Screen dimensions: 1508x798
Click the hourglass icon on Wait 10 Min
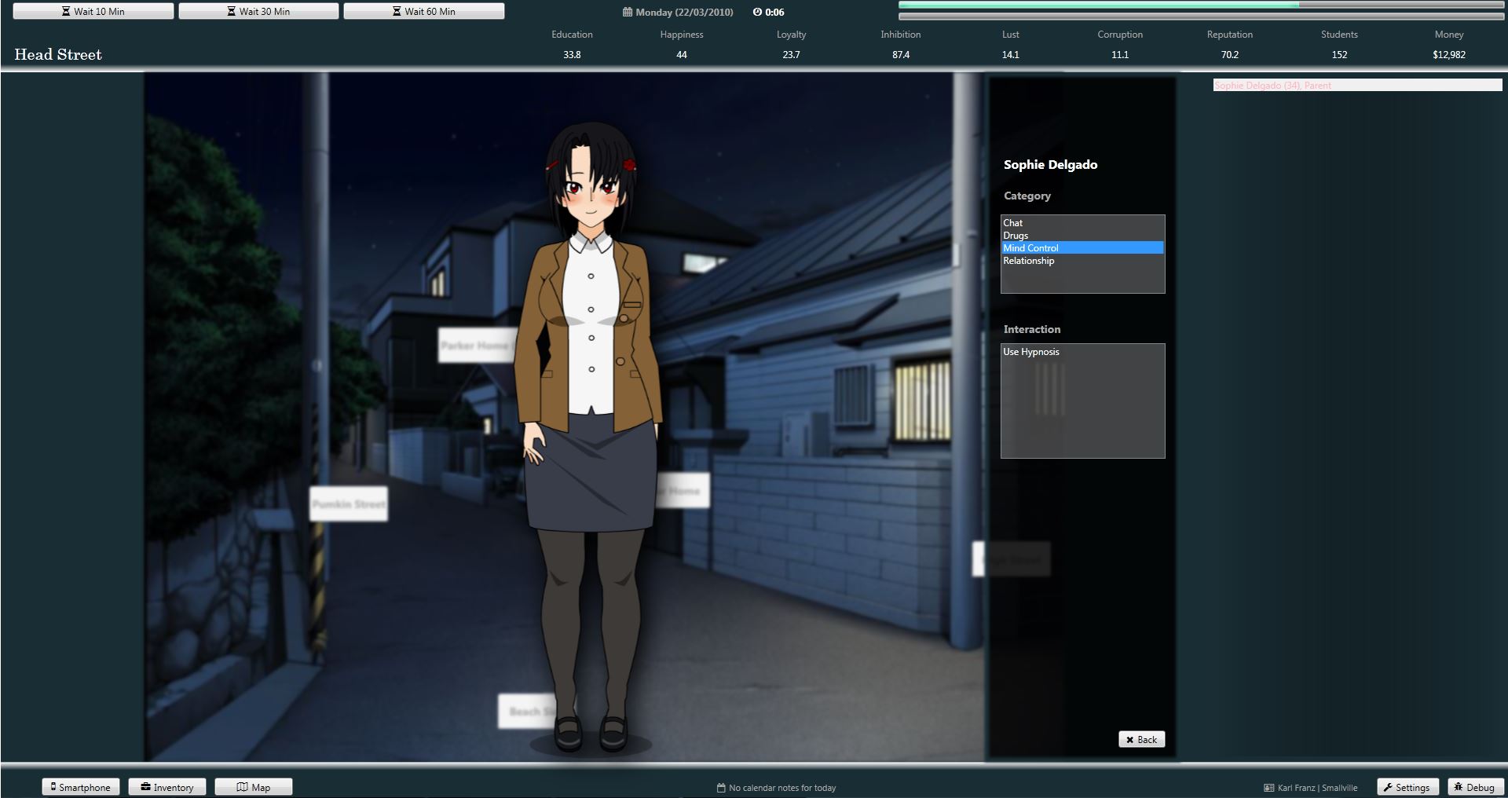[65, 10]
